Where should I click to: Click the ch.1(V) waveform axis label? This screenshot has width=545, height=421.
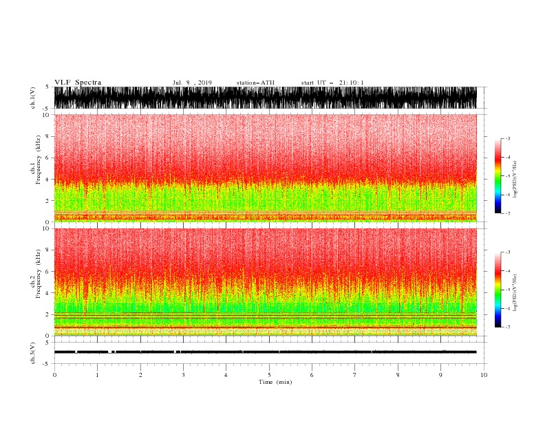(x=33, y=98)
